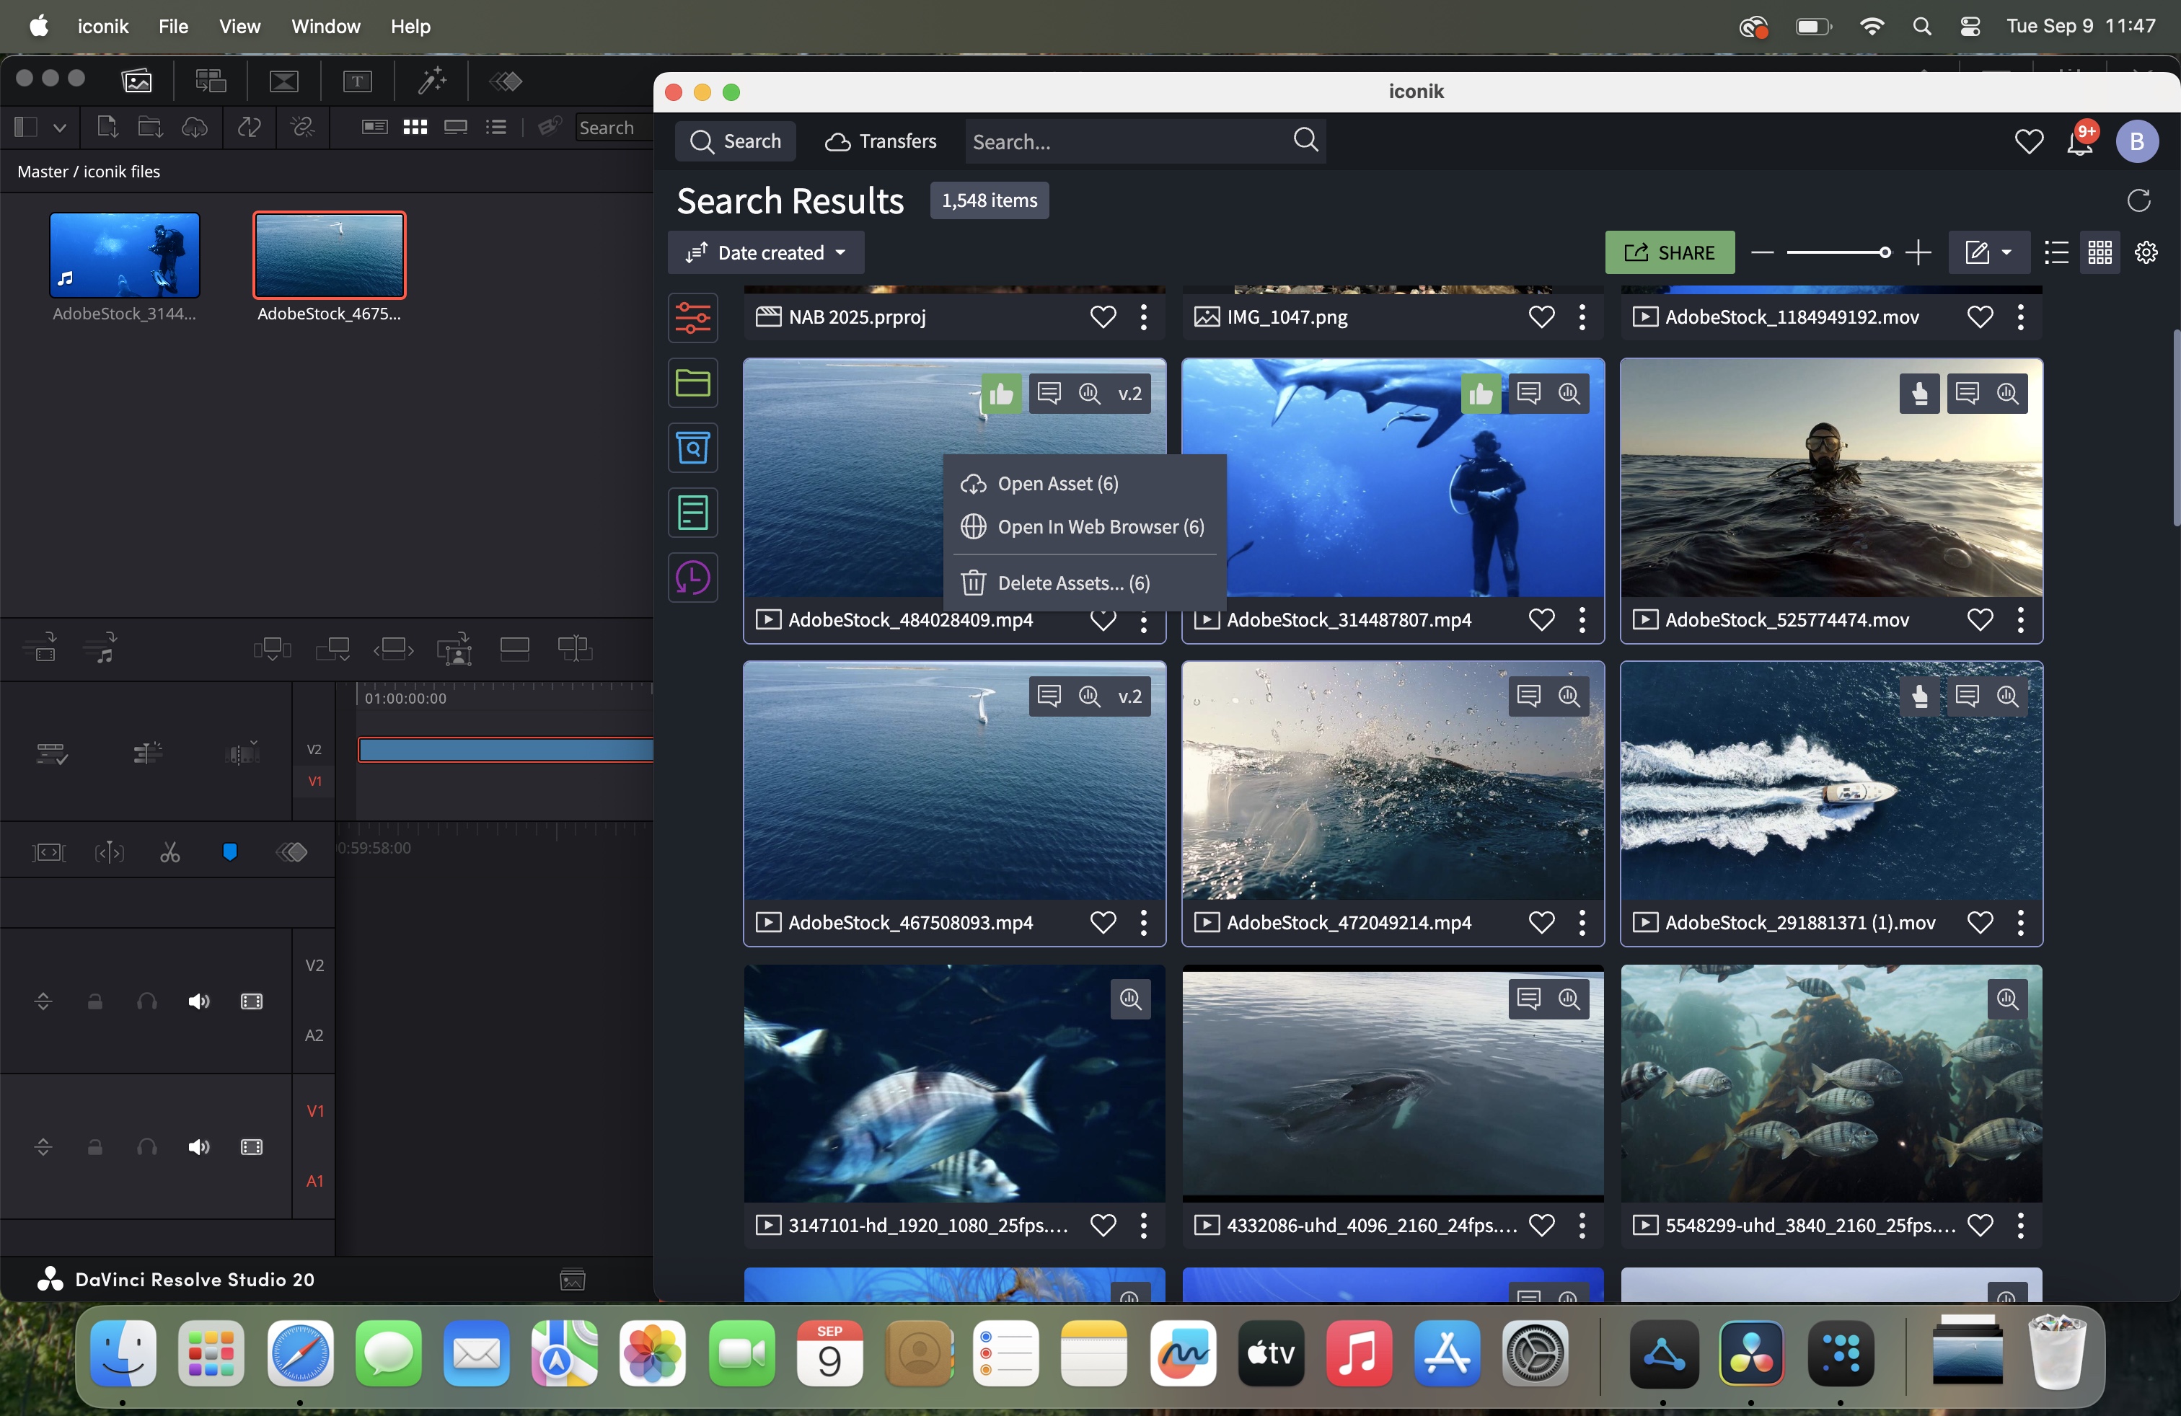Open the history clock sidebar icon
The height and width of the screenshot is (1416, 2181).
click(692, 578)
